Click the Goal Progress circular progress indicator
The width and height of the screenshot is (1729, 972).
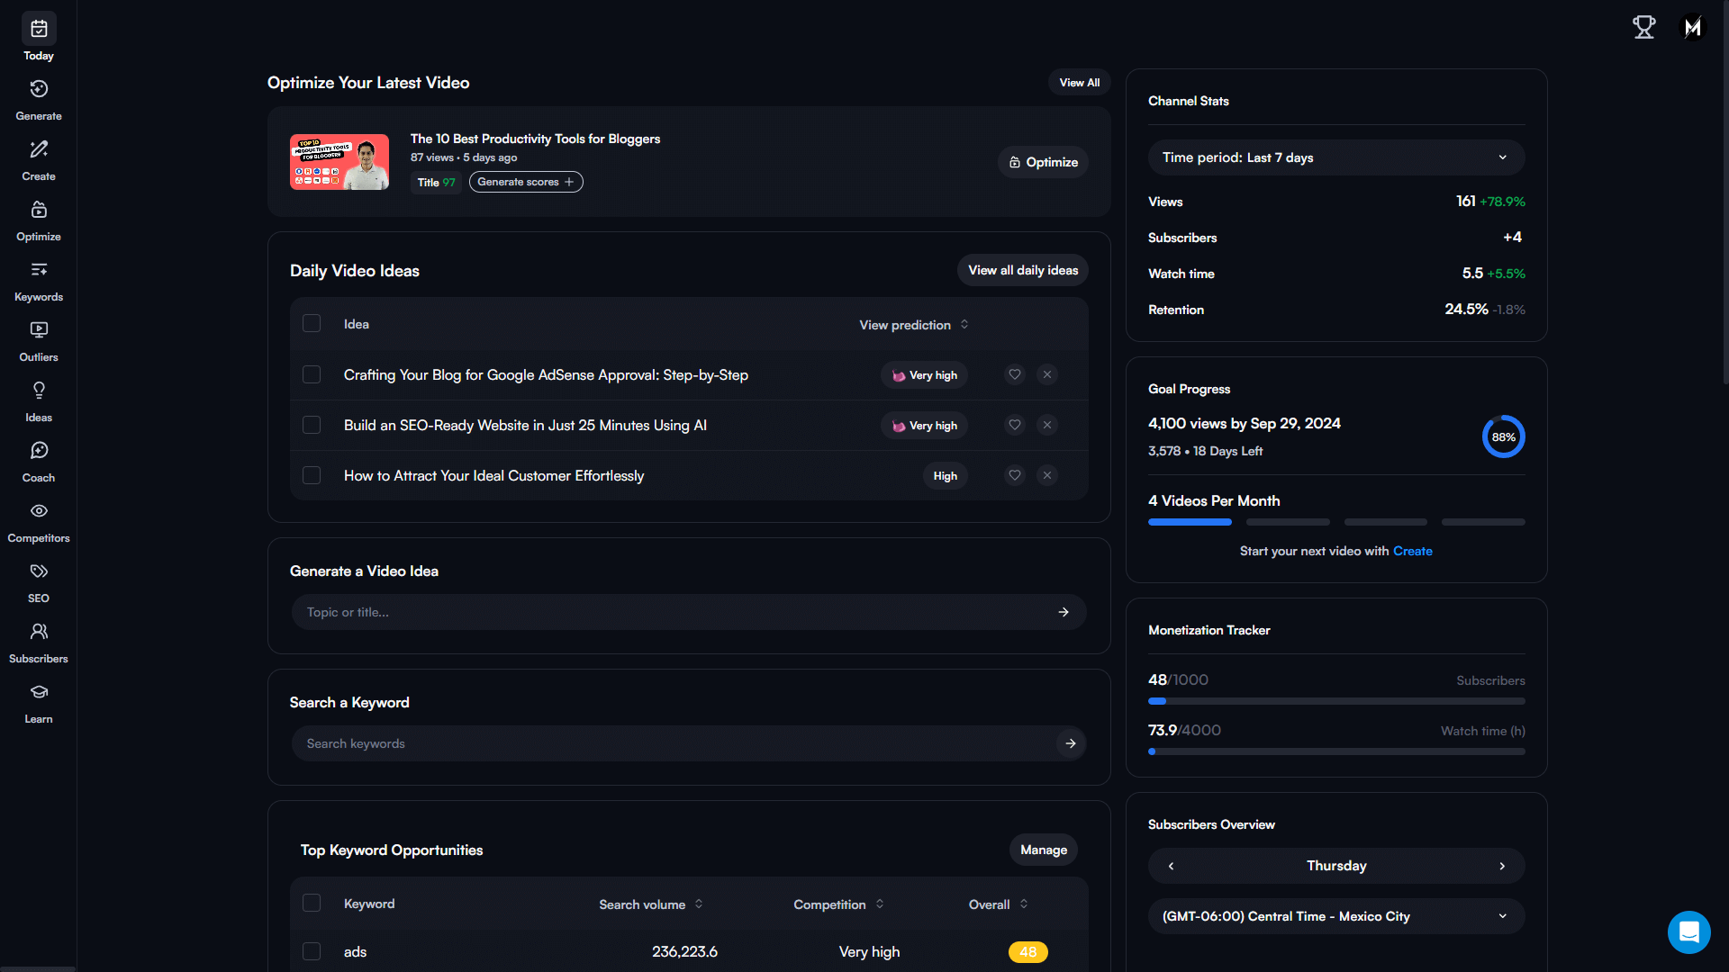tap(1501, 436)
